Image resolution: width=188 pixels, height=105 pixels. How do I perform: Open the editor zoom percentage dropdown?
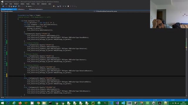3,97
